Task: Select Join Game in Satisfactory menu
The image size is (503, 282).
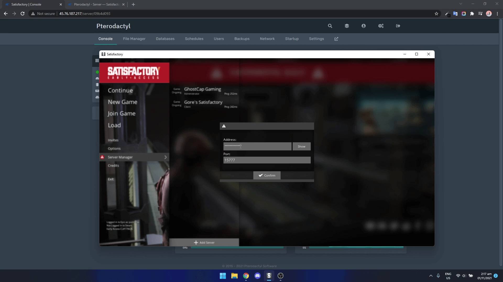Action: 122,114
